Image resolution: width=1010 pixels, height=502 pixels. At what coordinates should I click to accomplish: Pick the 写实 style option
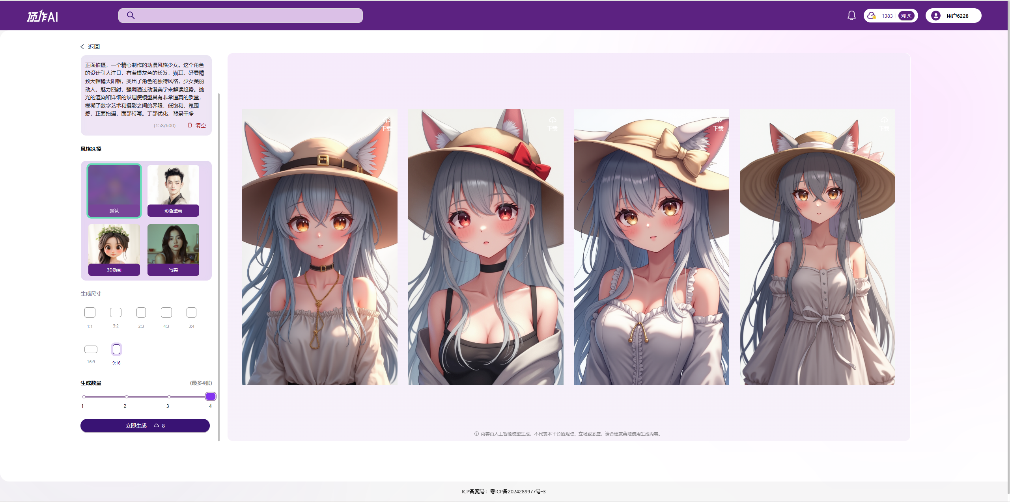(173, 249)
